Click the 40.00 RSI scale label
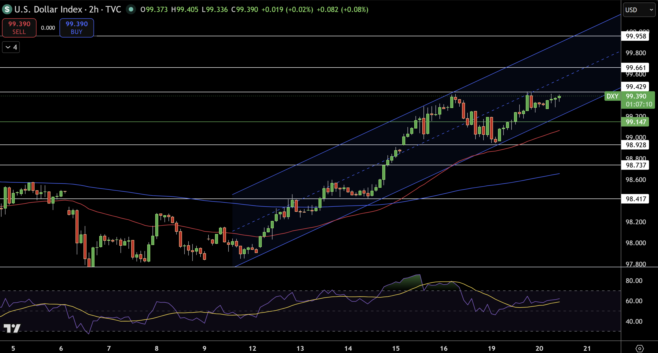Screen dimensions: 658x353 click(634, 321)
